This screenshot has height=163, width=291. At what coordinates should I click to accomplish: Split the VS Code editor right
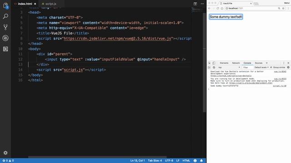coord(195,4)
